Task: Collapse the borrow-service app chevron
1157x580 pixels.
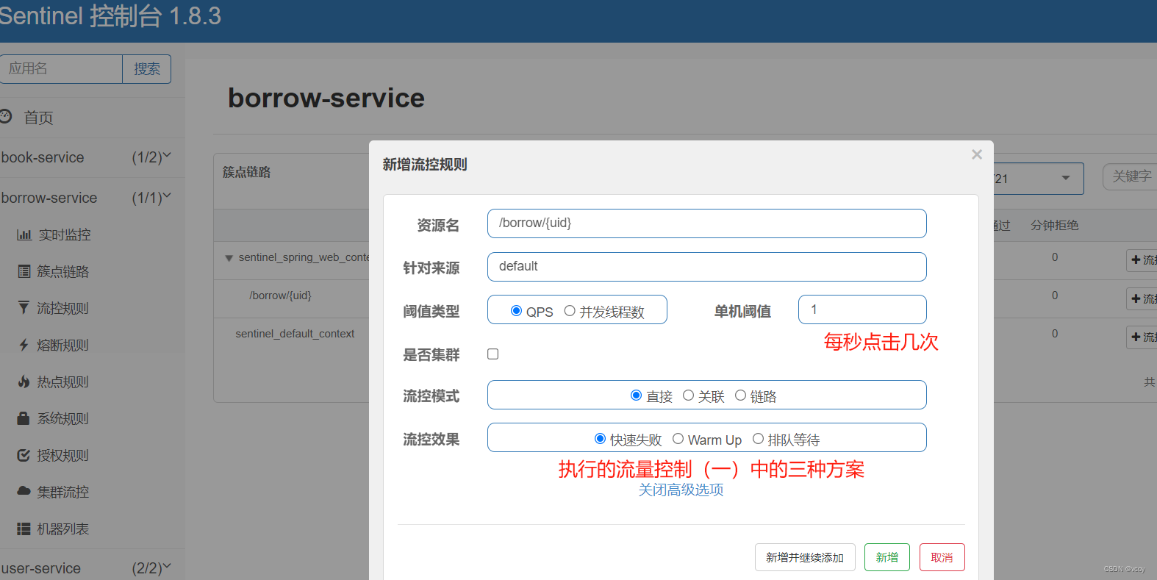Action: tap(167, 196)
